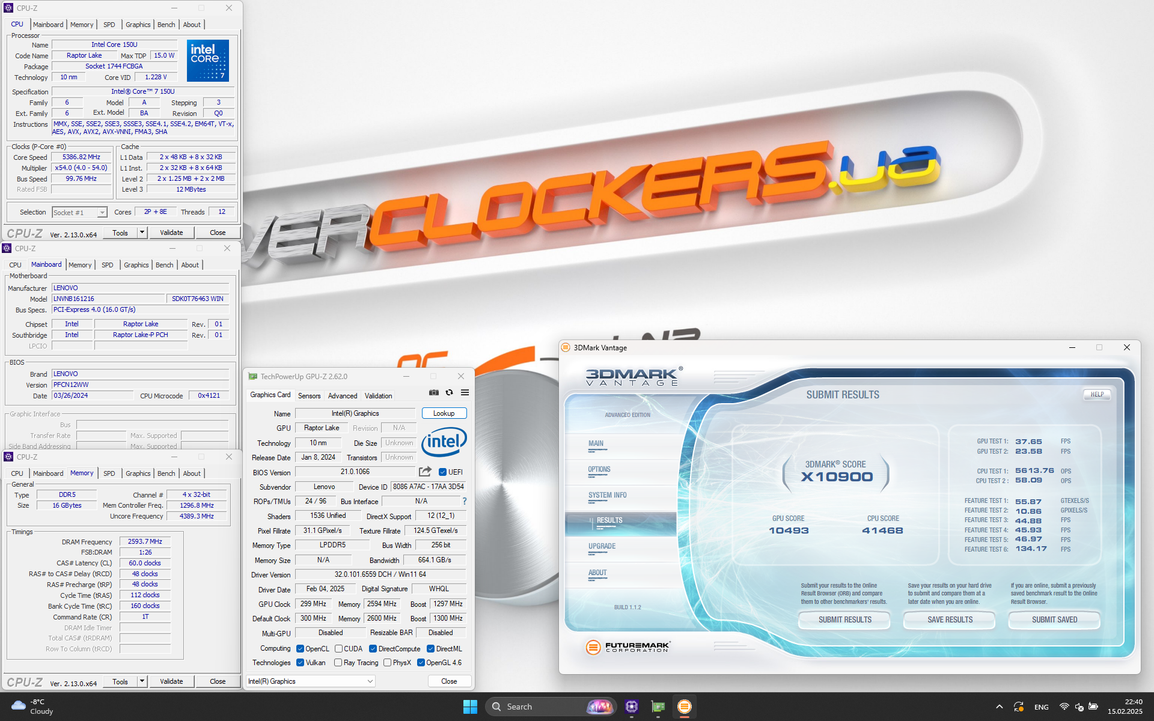Switch to Advanced tab in GPU-Z
1154x721 pixels.
pyautogui.click(x=343, y=396)
